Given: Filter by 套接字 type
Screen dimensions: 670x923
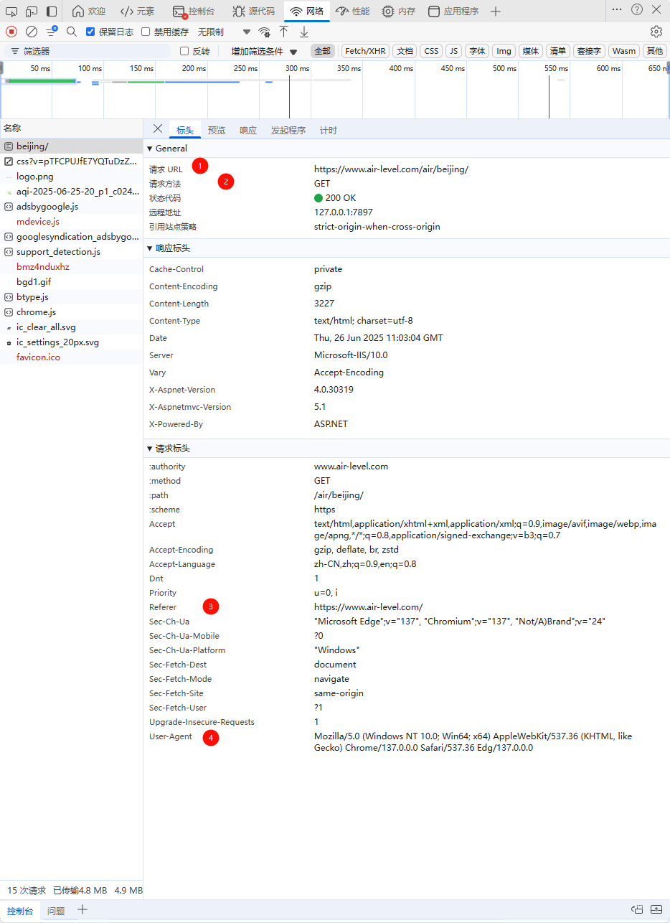Looking at the screenshot, I should coord(589,51).
